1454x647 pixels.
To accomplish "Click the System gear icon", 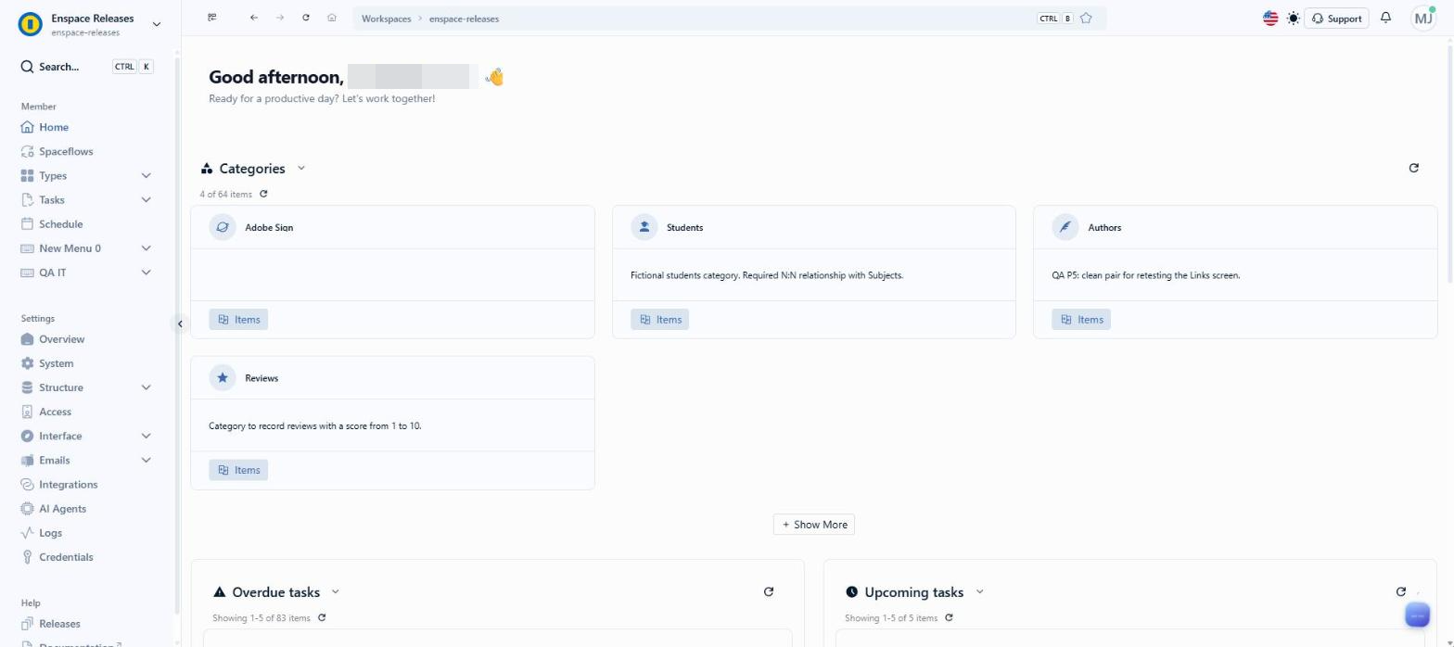I will (28, 363).
